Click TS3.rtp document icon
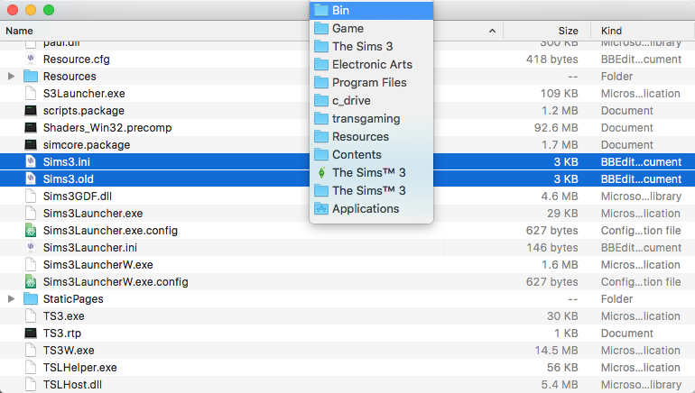695x393 pixels. point(31,333)
